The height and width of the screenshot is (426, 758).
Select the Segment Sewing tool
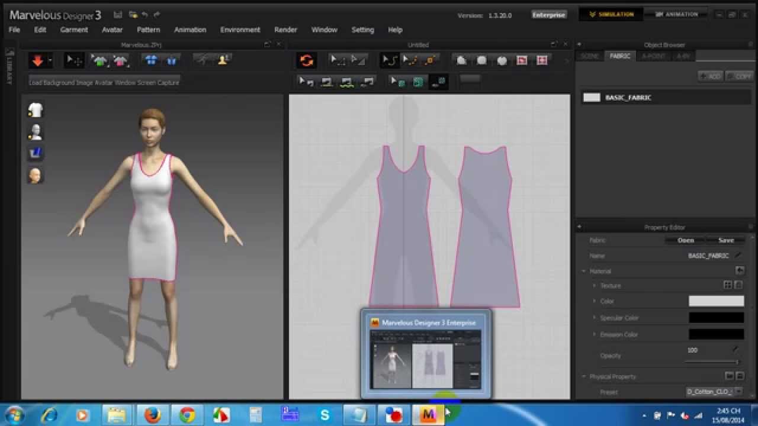pyautogui.click(x=327, y=82)
